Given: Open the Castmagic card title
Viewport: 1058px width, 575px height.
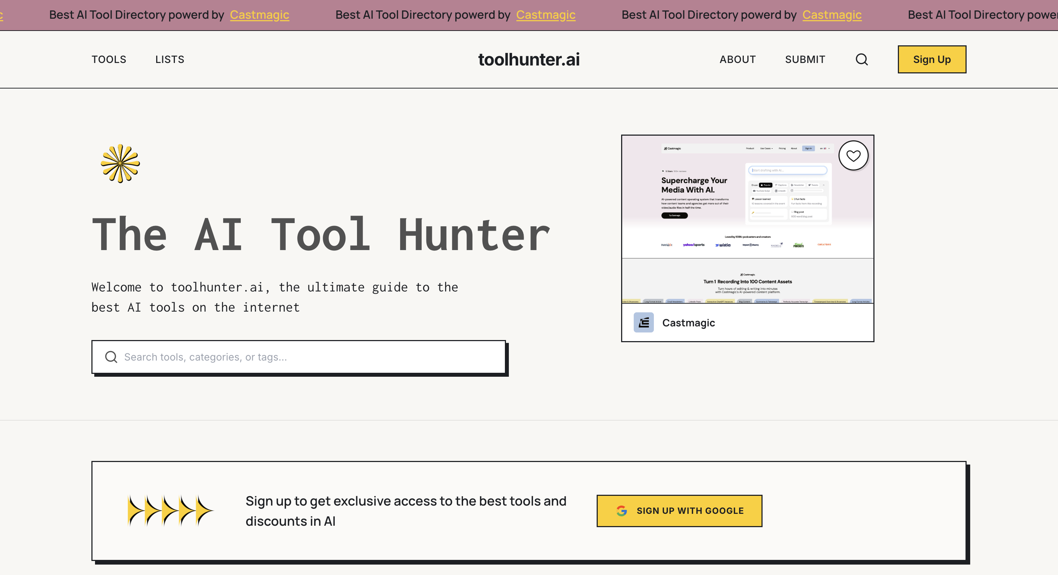Looking at the screenshot, I should pyautogui.click(x=688, y=323).
